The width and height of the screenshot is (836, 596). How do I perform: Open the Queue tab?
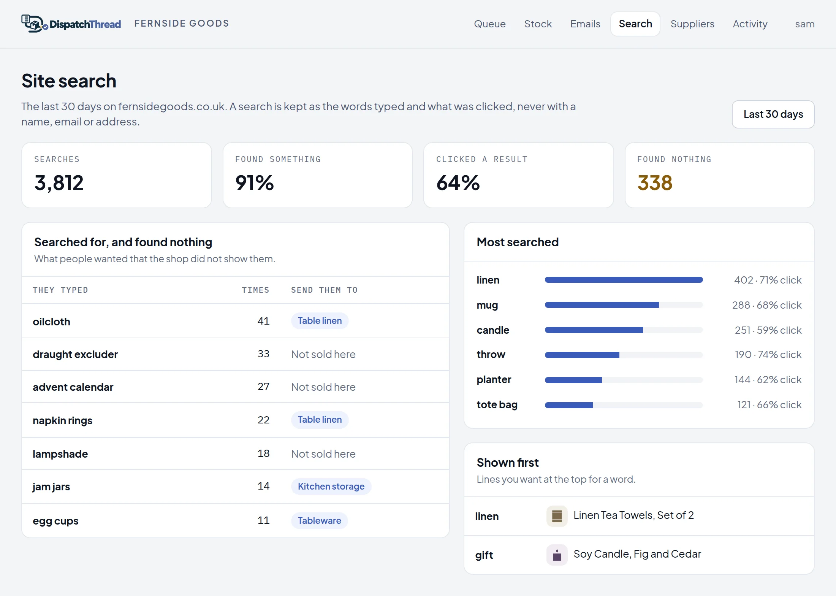click(489, 24)
